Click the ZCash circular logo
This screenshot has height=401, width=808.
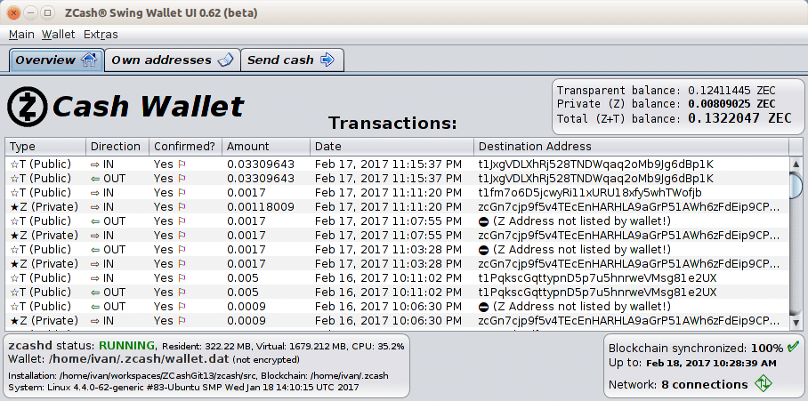[x=28, y=107]
